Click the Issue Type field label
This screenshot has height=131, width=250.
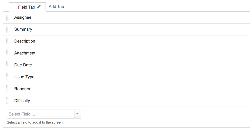[24, 77]
